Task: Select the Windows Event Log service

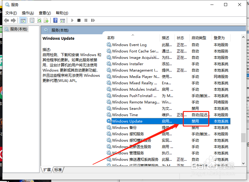Action: coord(168,45)
